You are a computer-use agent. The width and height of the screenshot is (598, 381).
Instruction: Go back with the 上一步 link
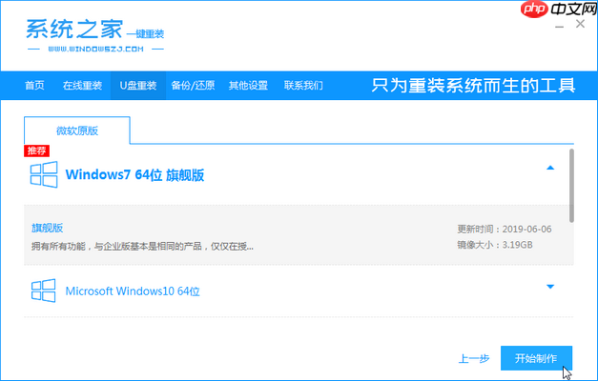pos(474,358)
